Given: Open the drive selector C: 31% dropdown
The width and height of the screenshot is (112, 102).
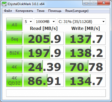Looking at the screenshot, I should (82, 22).
